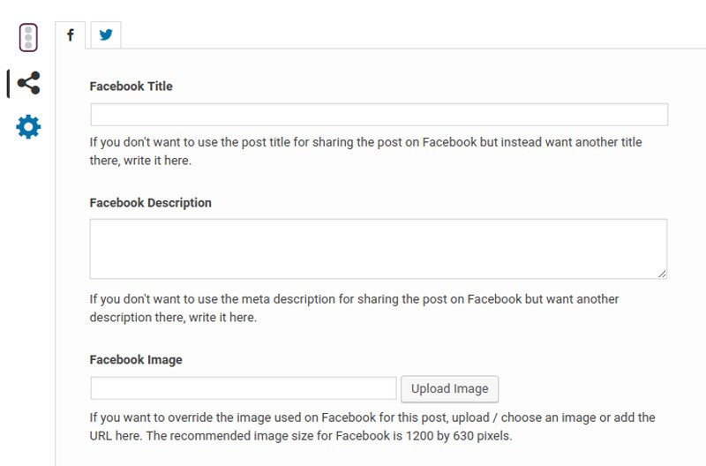Open the traffic light content analysis section
Screen dimensions: 706x466
point(28,37)
